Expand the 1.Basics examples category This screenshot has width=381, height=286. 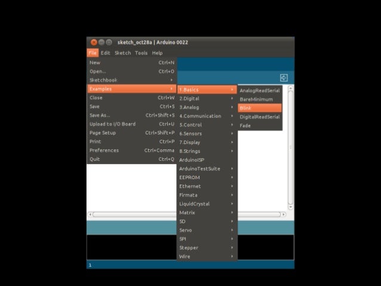[x=207, y=90]
